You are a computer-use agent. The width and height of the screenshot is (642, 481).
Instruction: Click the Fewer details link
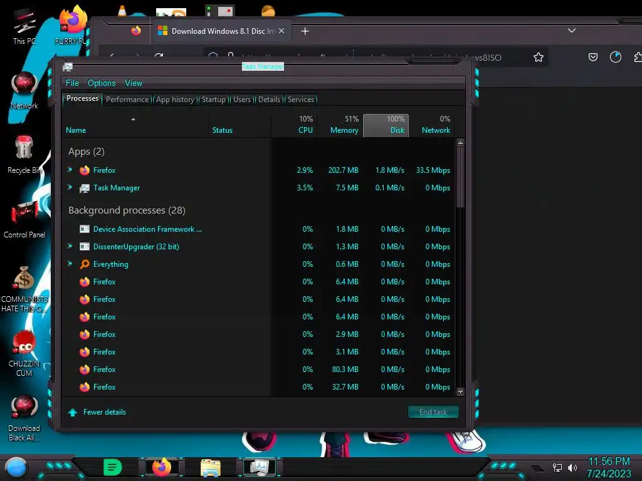(105, 412)
